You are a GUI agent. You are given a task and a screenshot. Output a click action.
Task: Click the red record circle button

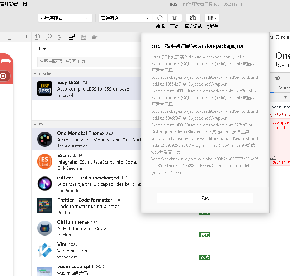click(x=3, y=76)
